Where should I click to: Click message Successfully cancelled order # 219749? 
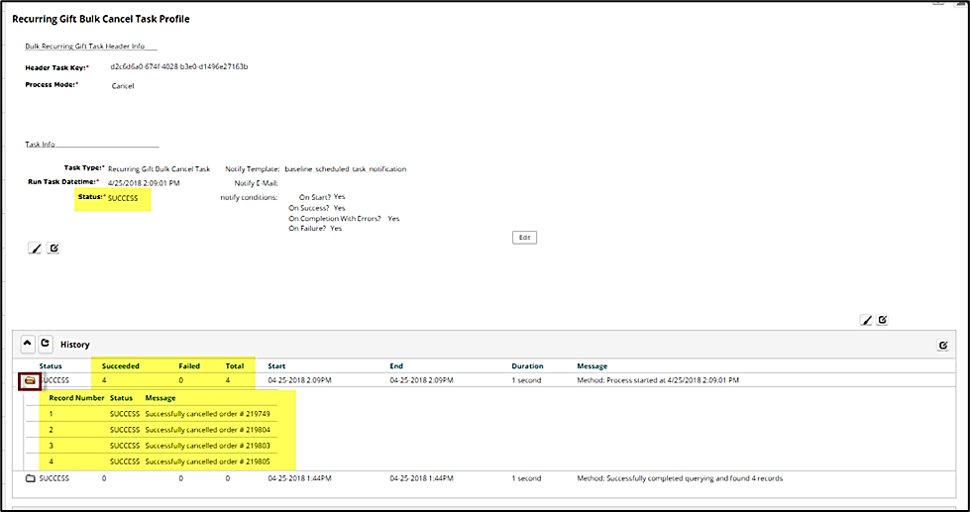point(208,414)
